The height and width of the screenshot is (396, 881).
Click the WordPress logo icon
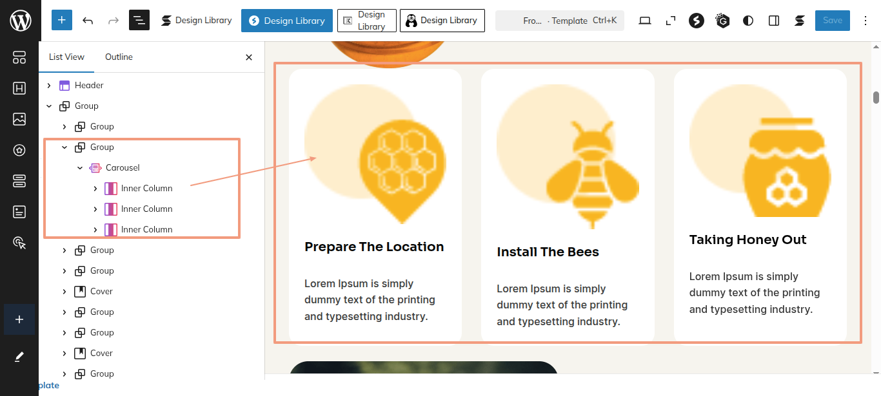tap(20, 21)
